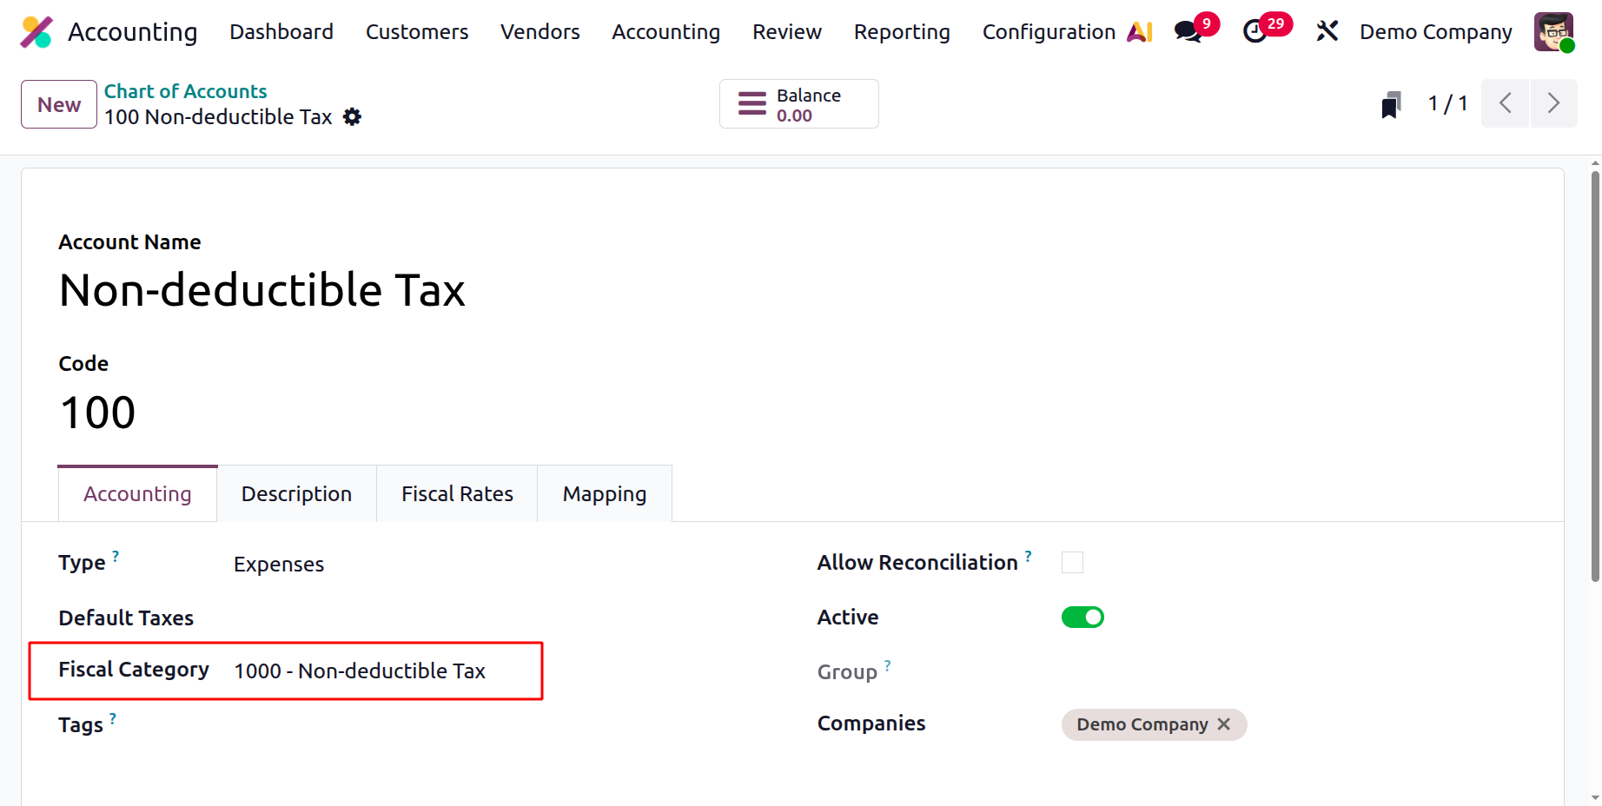Screen dimensions: 1602x806
Task: Go to previous record arrow
Action: [1506, 103]
